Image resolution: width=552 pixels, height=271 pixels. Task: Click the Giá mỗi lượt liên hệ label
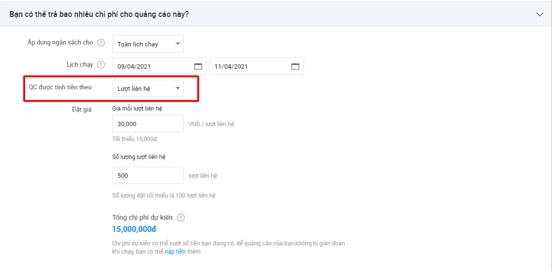click(x=137, y=108)
